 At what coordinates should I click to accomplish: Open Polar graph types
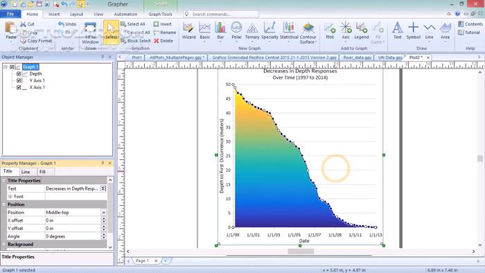236,32
